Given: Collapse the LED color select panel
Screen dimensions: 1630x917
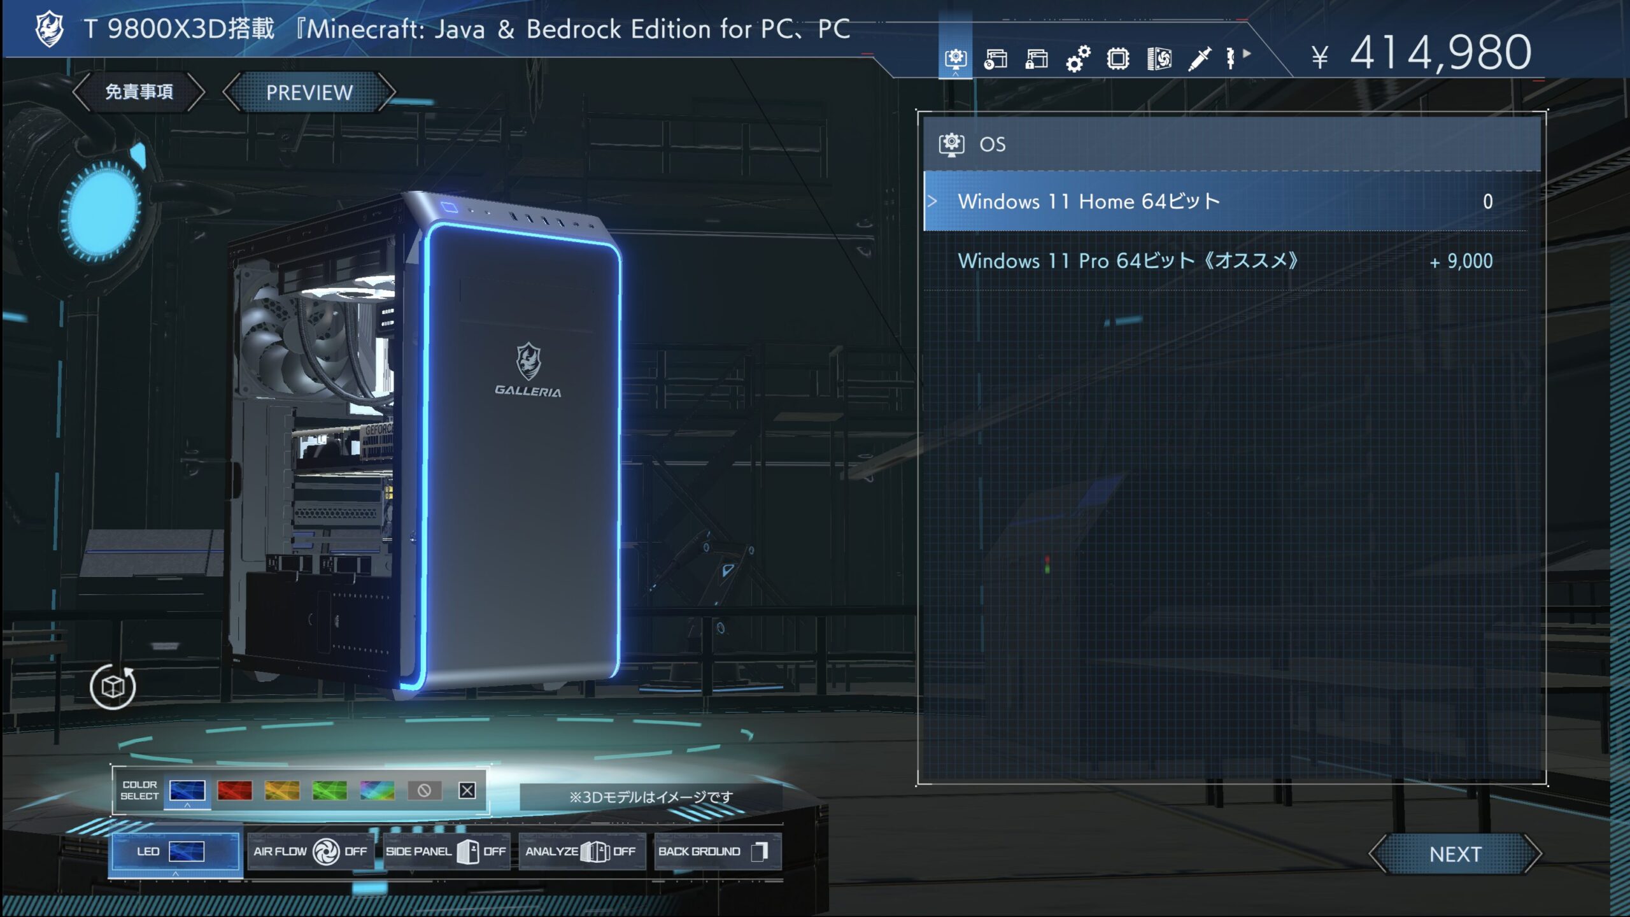Looking at the screenshot, I should (x=175, y=851).
